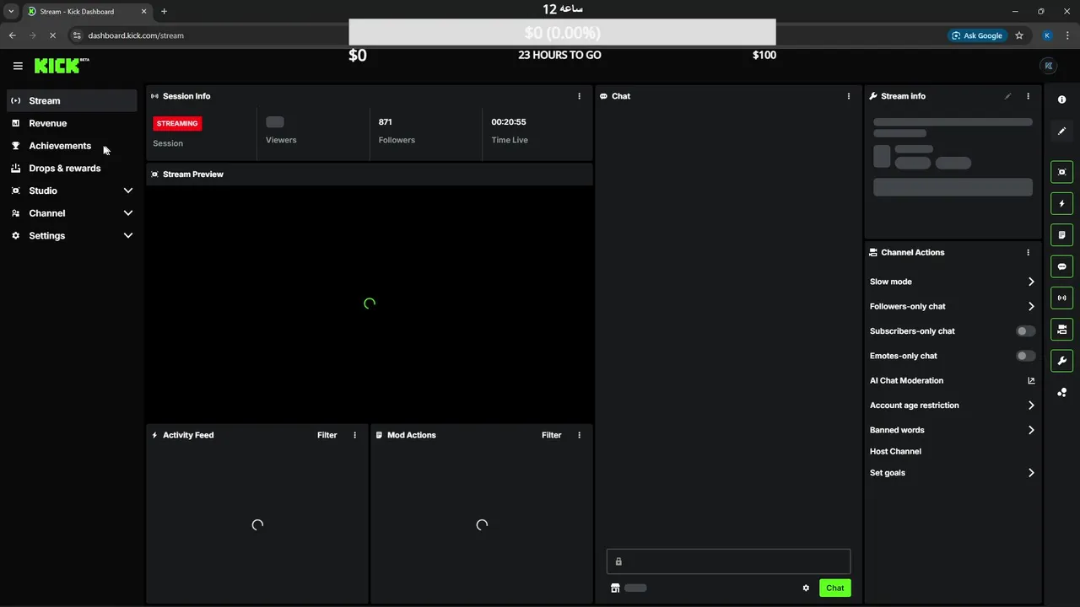Open Slow mode options chevron
This screenshot has width=1080, height=607.
point(1031,282)
